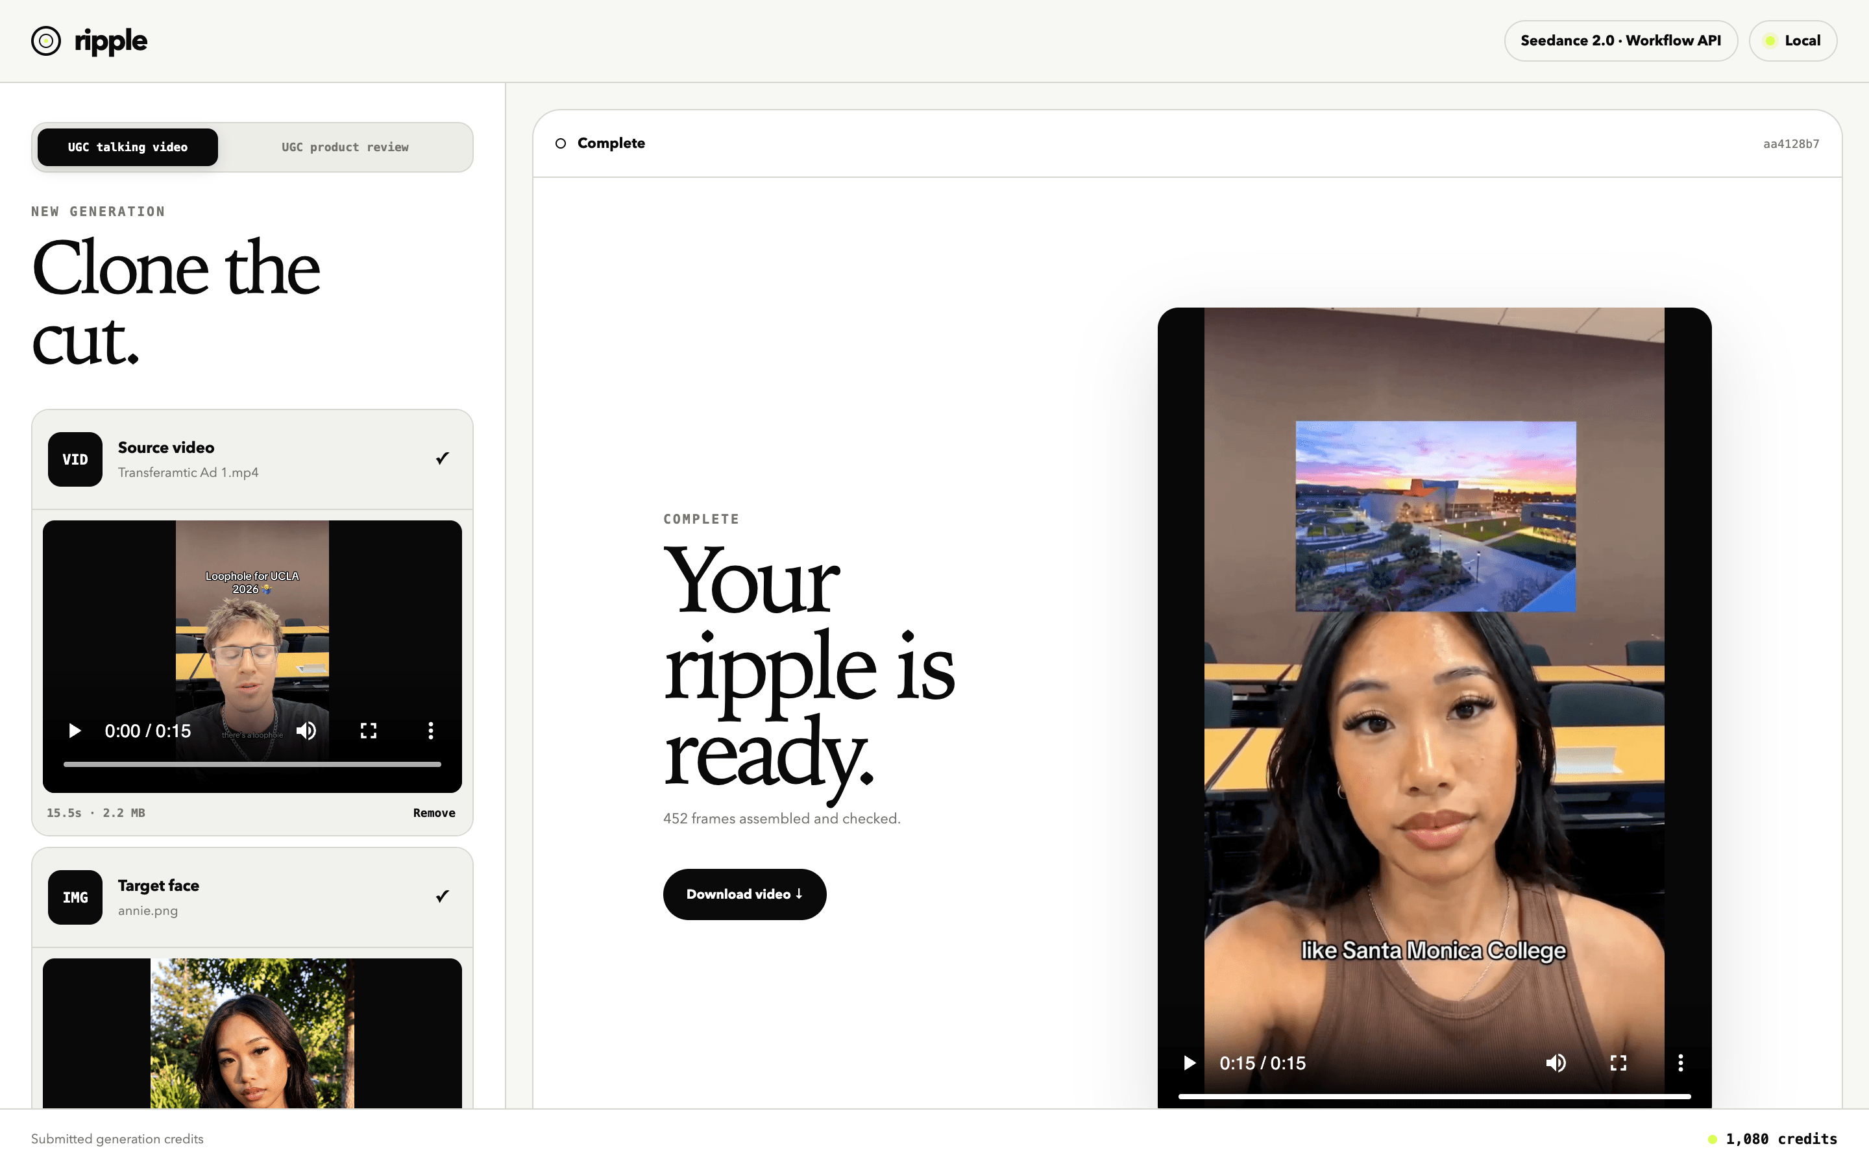Remove the source video file
Screen dimensions: 1869x1168
point(434,812)
